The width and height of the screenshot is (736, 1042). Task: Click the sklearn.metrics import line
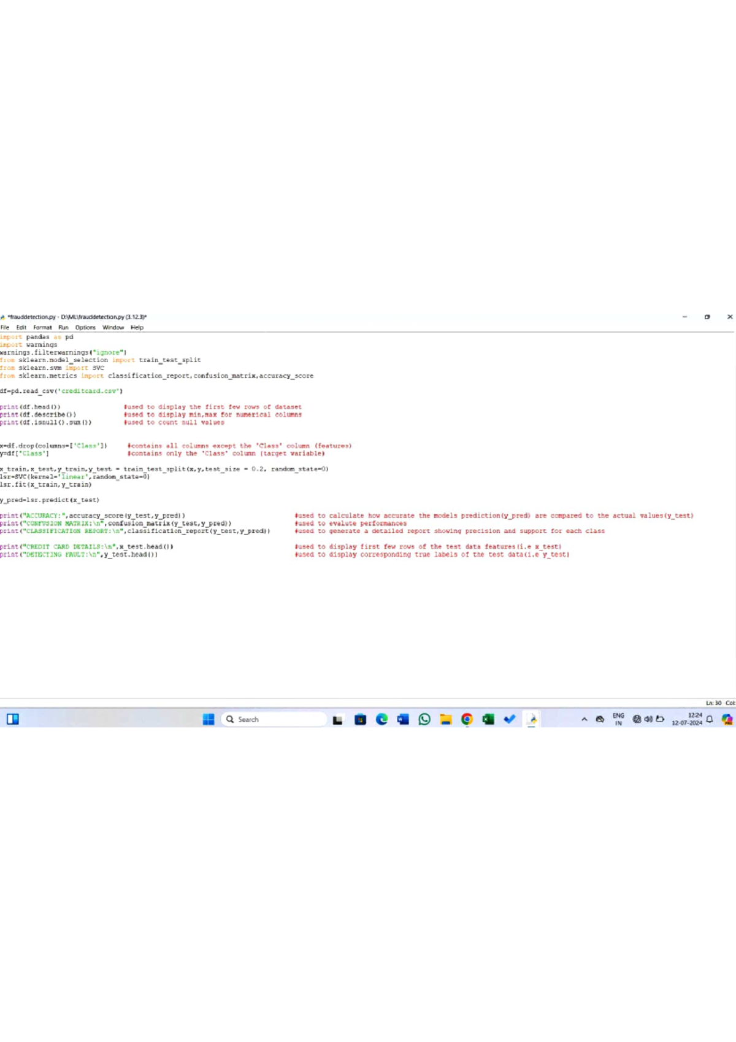point(157,376)
